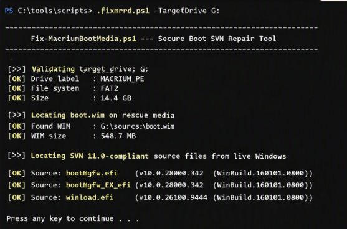Click the Fix-MacriumBootMedia.ps1 title text
The width and height of the screenshot is (347, 229).
click(83, 39)
